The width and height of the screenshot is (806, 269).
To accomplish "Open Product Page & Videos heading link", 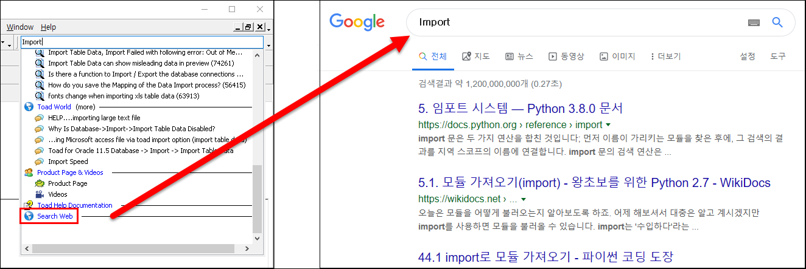I will 70,172.
